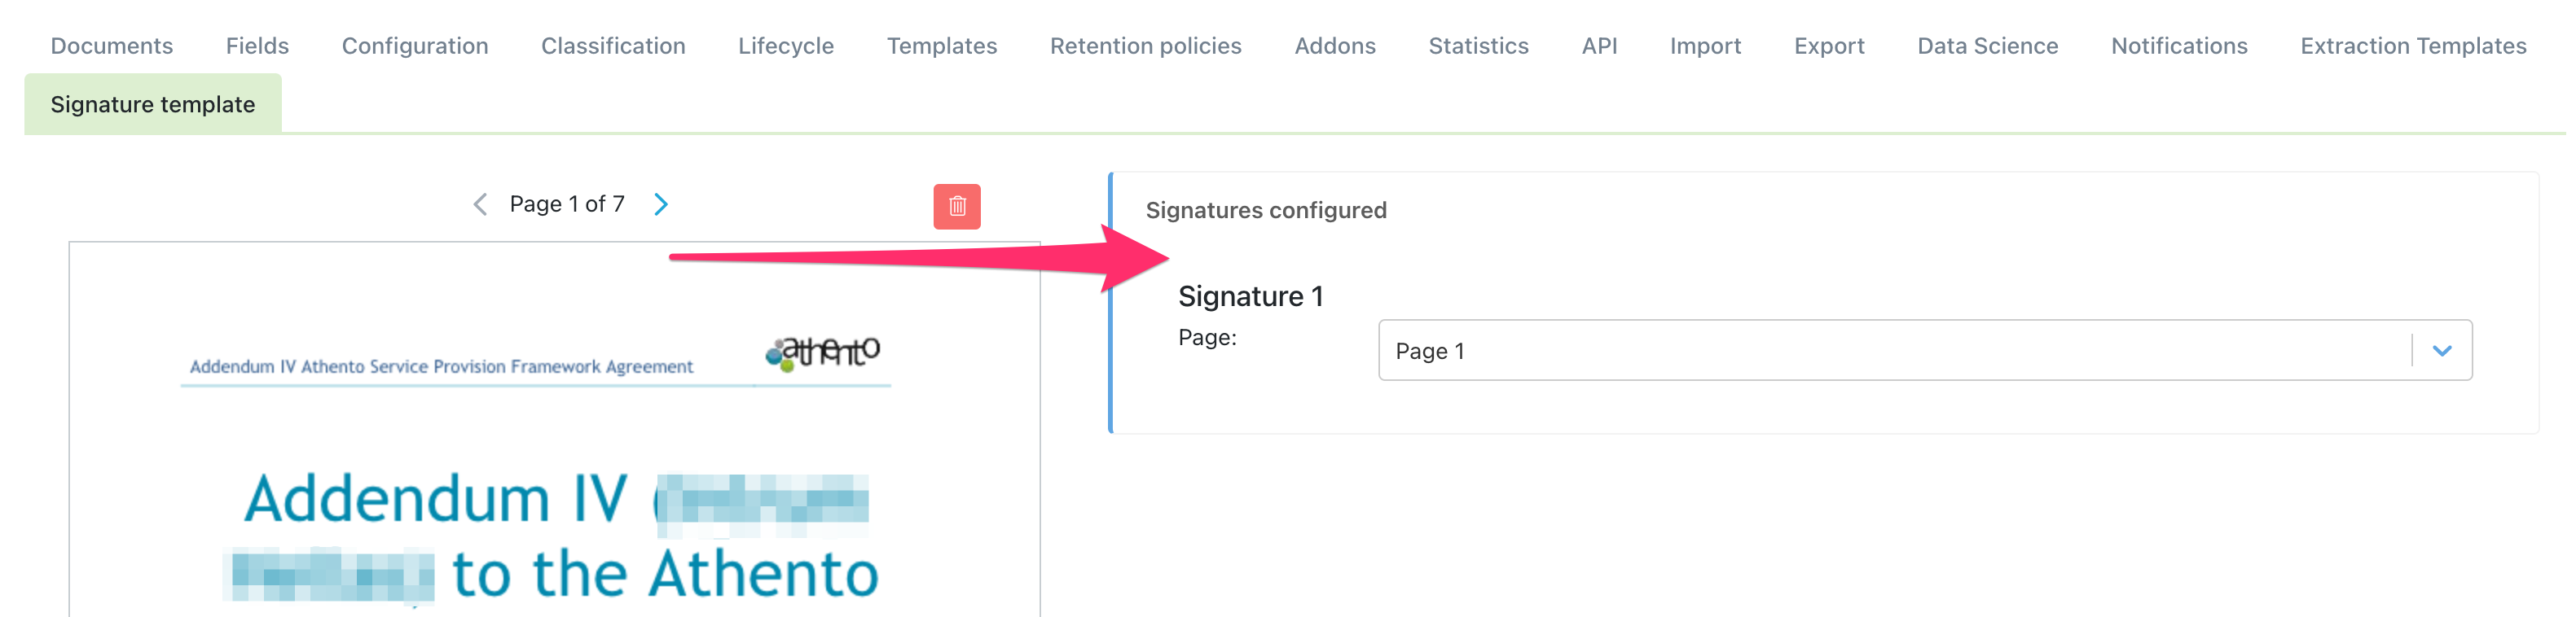
Task: Go to Extraction Templates
Action: [x=2411, y=45]
